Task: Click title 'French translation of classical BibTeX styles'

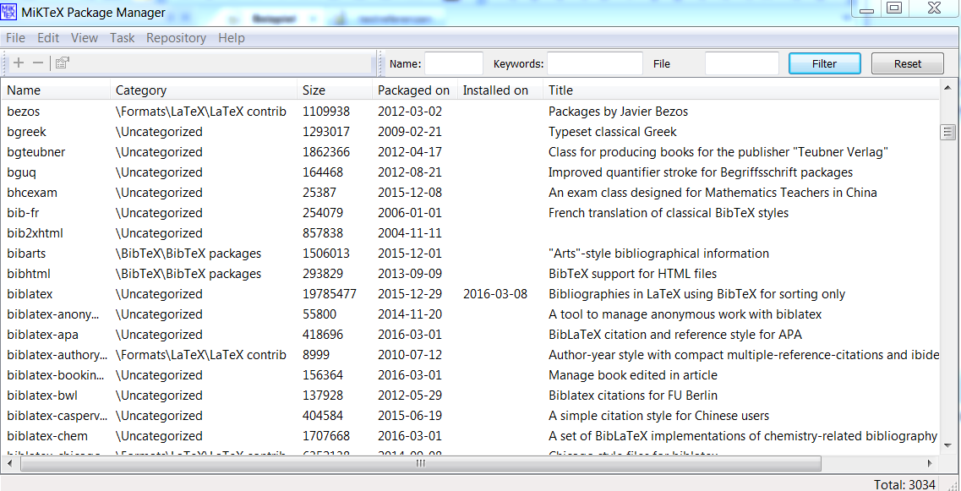Action: click(668, 213)
